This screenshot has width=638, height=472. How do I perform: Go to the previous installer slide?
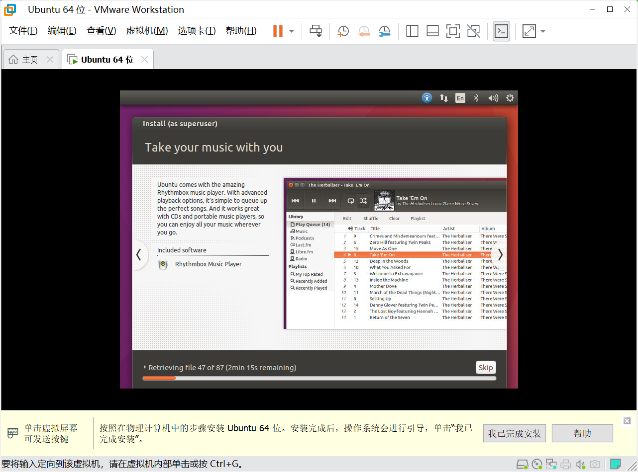[139, 255]
